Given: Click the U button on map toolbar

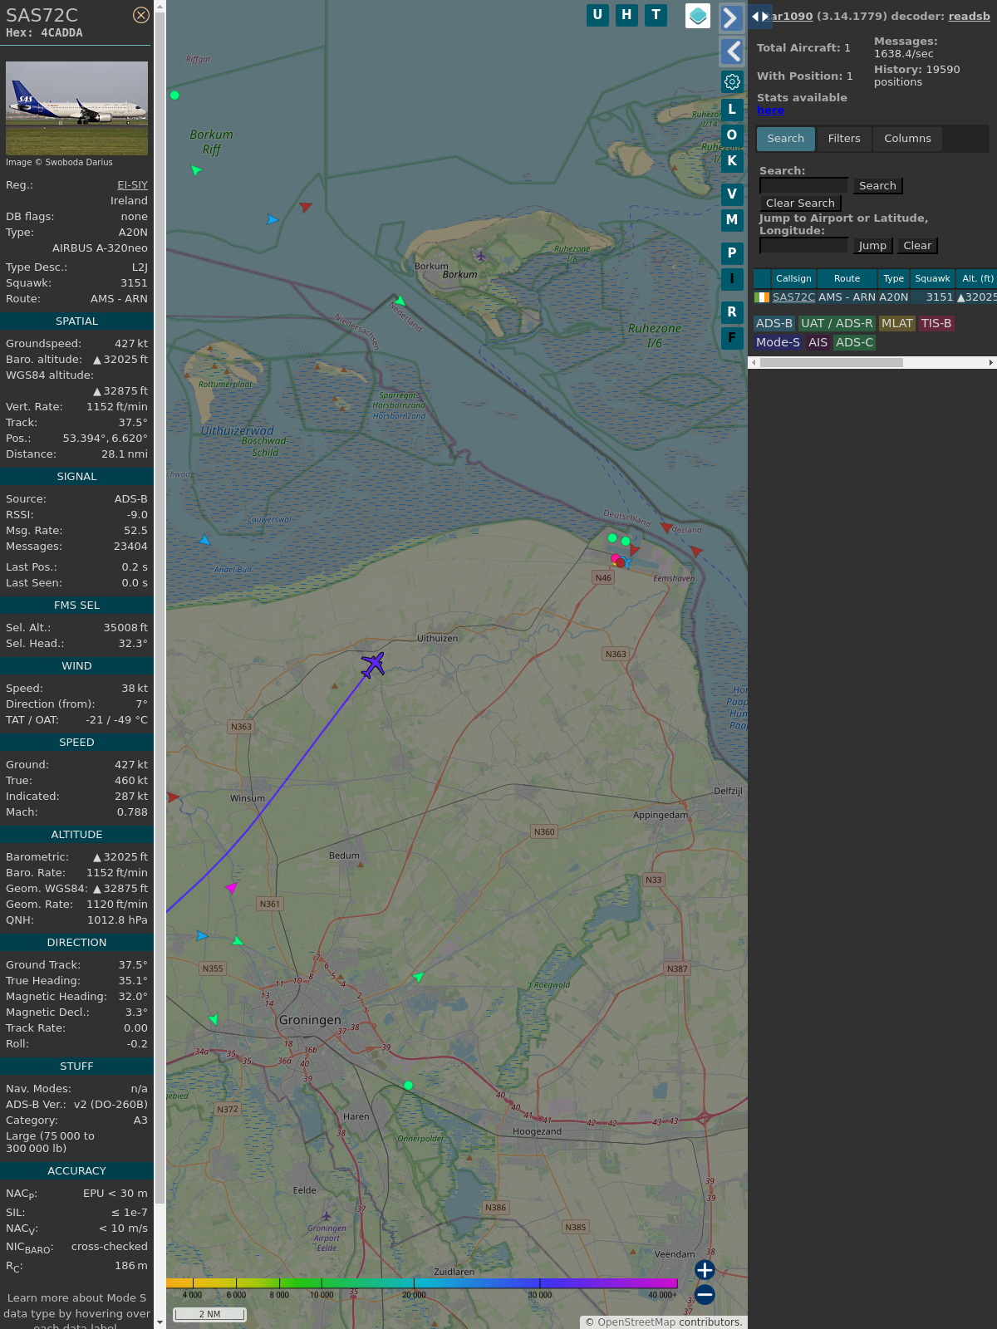Looking at the screenshot, I should 597,15.
